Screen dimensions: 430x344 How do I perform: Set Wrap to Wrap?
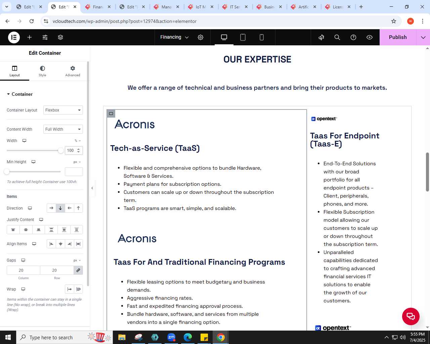78,289
